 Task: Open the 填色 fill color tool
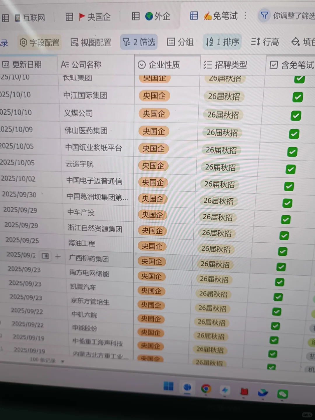click(x=303, y=42)
